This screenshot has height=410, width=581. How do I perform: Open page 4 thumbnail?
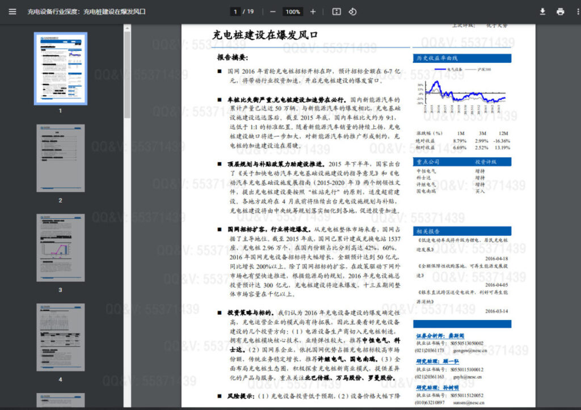click(60, 337)
